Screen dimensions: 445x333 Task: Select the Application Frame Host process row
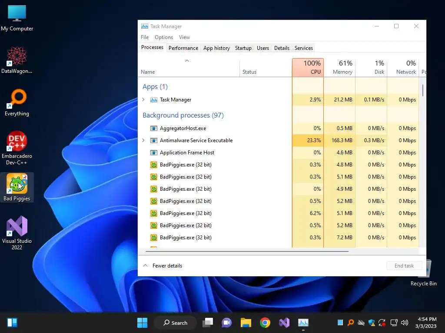[x=279, y=153]
